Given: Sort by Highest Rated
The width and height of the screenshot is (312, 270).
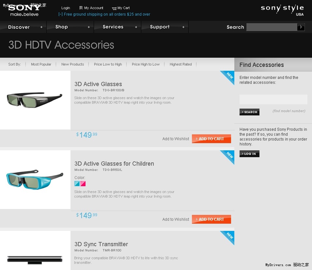Looking at the screenshot, I should pyautogui.click(x=181, y=64).
